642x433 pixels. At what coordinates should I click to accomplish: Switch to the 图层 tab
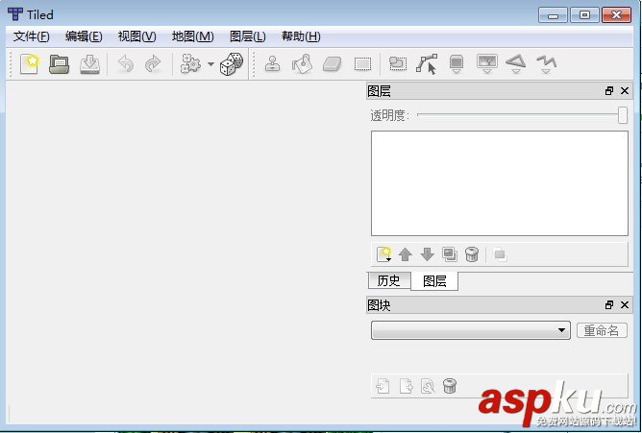pos(434,281)
